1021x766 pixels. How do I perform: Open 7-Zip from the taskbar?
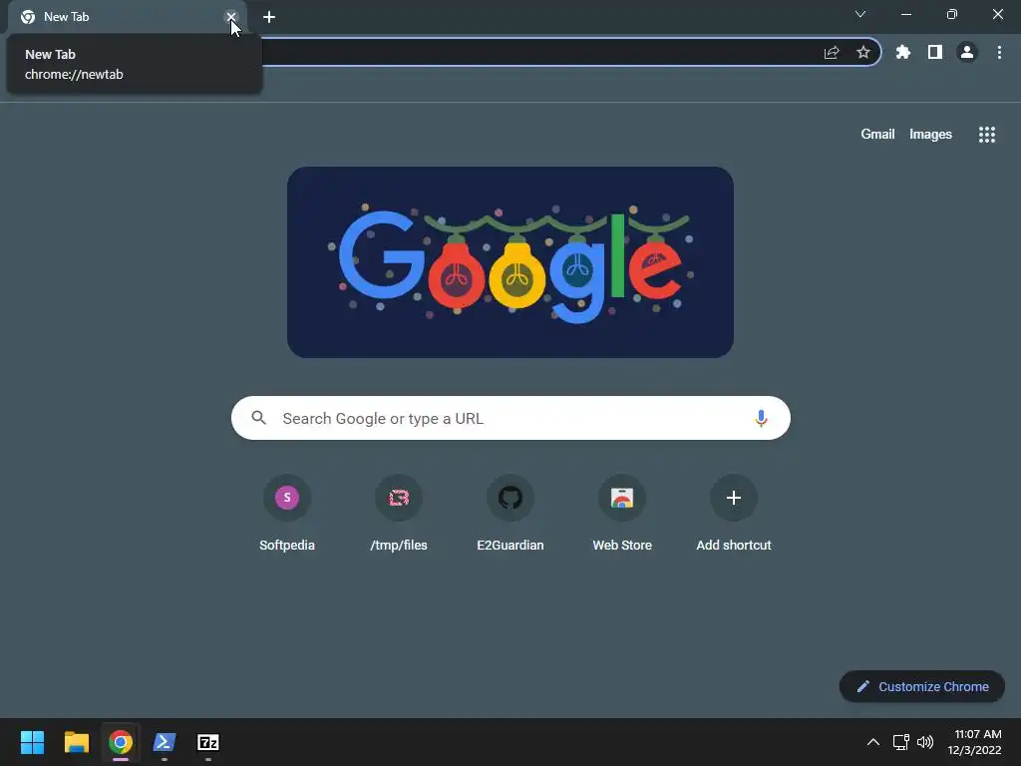point(208,742)
